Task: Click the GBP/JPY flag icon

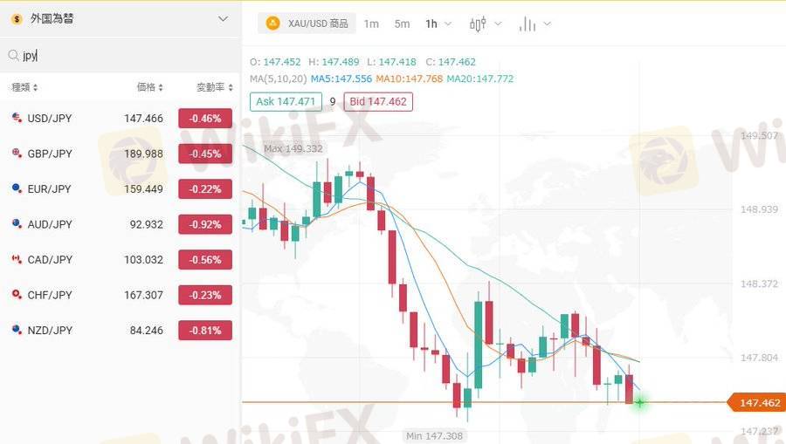Action: (x=16, y=154)
